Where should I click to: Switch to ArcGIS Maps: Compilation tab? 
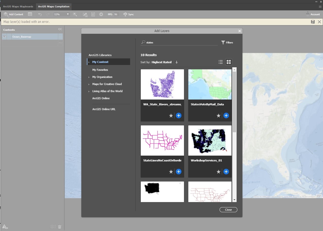pos(54,6)
